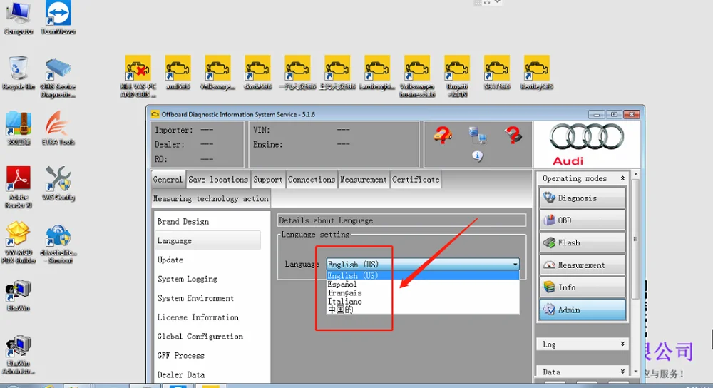
Task: Open the Computer desktop icon
Action: 19,19
